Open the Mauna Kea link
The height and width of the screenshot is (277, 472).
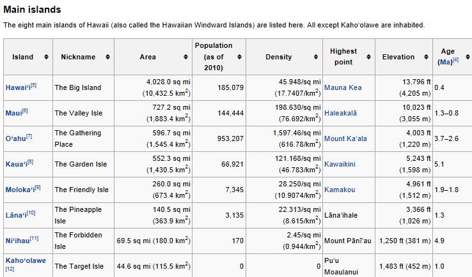(343, 87)
